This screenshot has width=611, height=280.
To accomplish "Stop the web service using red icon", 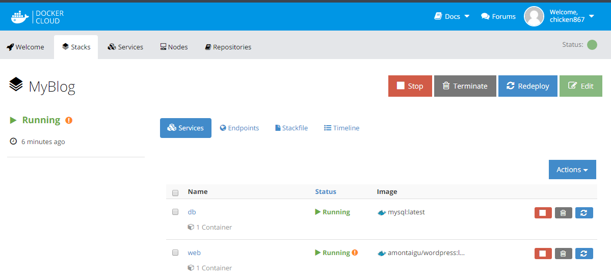I will click(x=543, y=254).
